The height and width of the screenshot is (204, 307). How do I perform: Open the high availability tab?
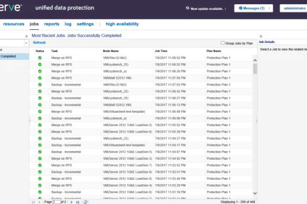tap(122, 24)
